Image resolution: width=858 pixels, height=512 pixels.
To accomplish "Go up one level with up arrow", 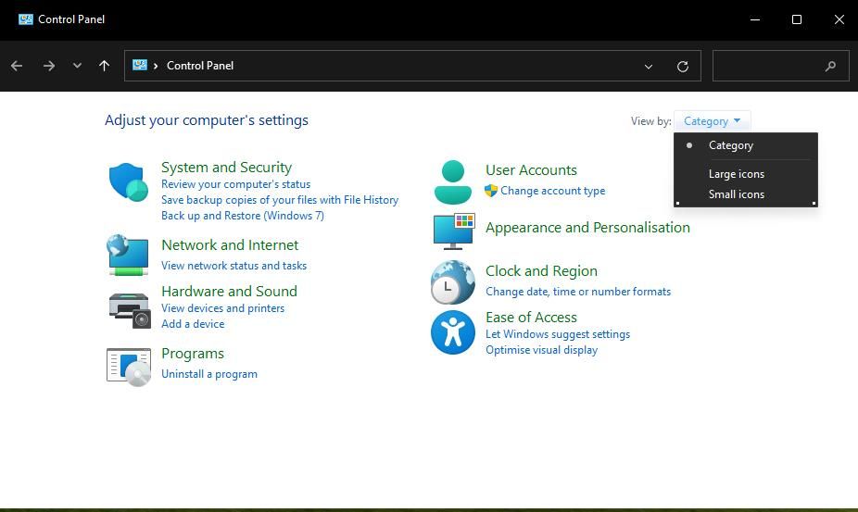I will (104, 66).
